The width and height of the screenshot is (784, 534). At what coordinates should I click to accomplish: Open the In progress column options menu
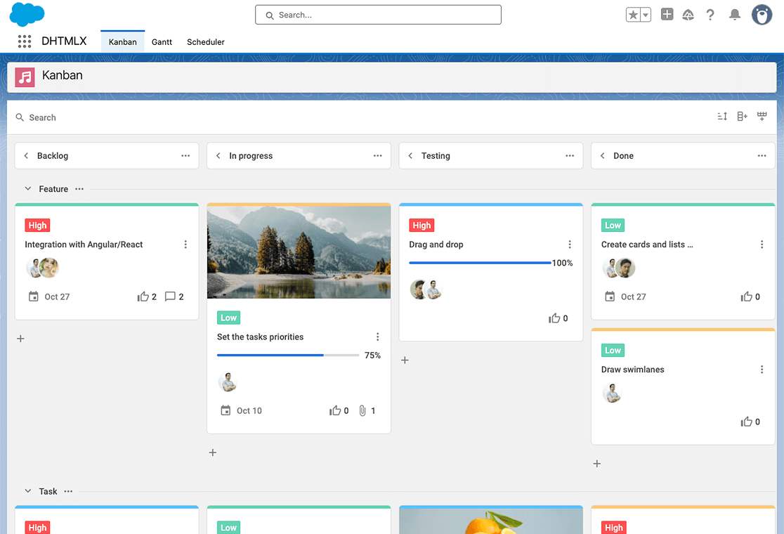[x=378, y=156]
